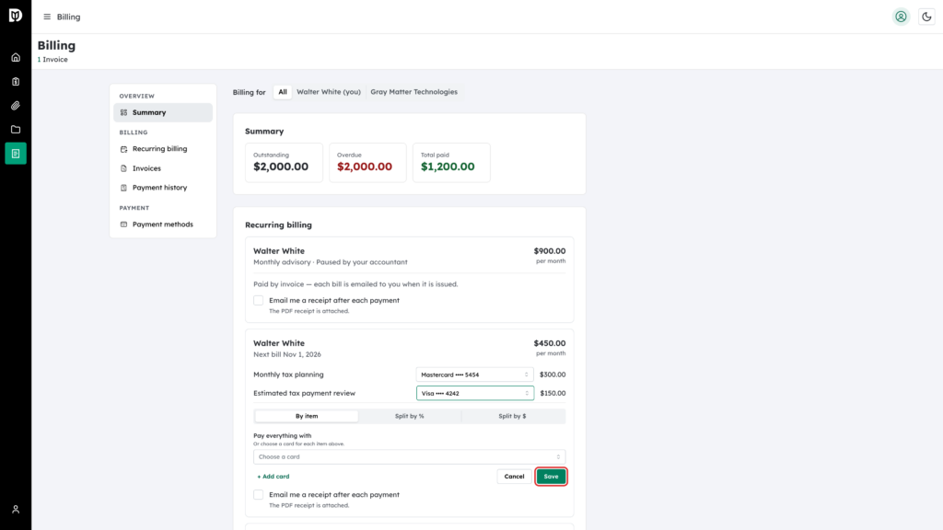Show billing for All
This screenshot has height=530, width=943.
point(283,92)
